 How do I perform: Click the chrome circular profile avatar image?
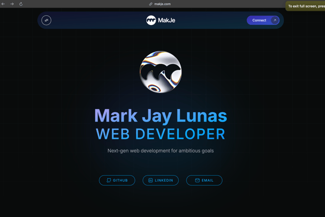click(x=161, y=72)
